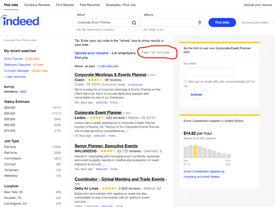Click more... under Walgreens listing
275x207 pixels.
[115, 169]
